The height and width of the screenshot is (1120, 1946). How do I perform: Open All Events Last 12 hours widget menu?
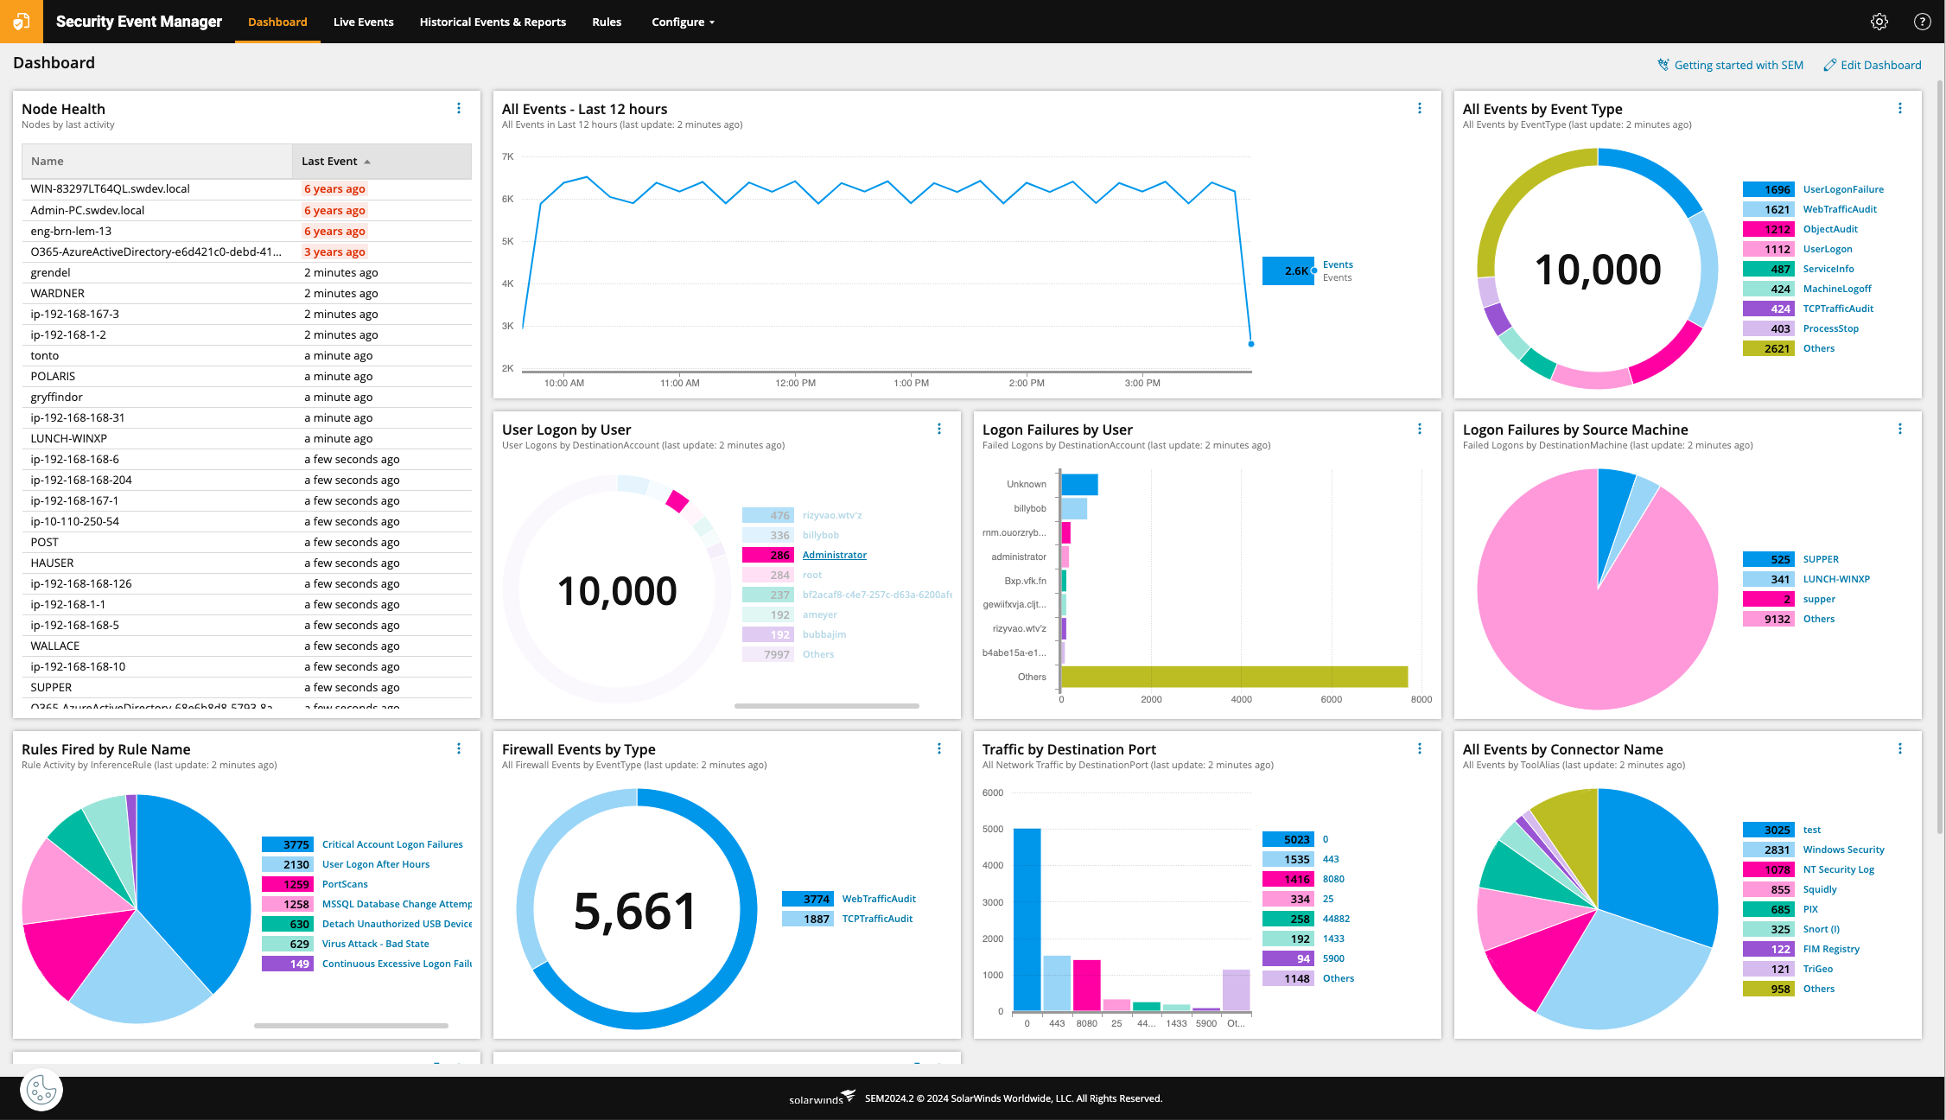coord(1419,108)
